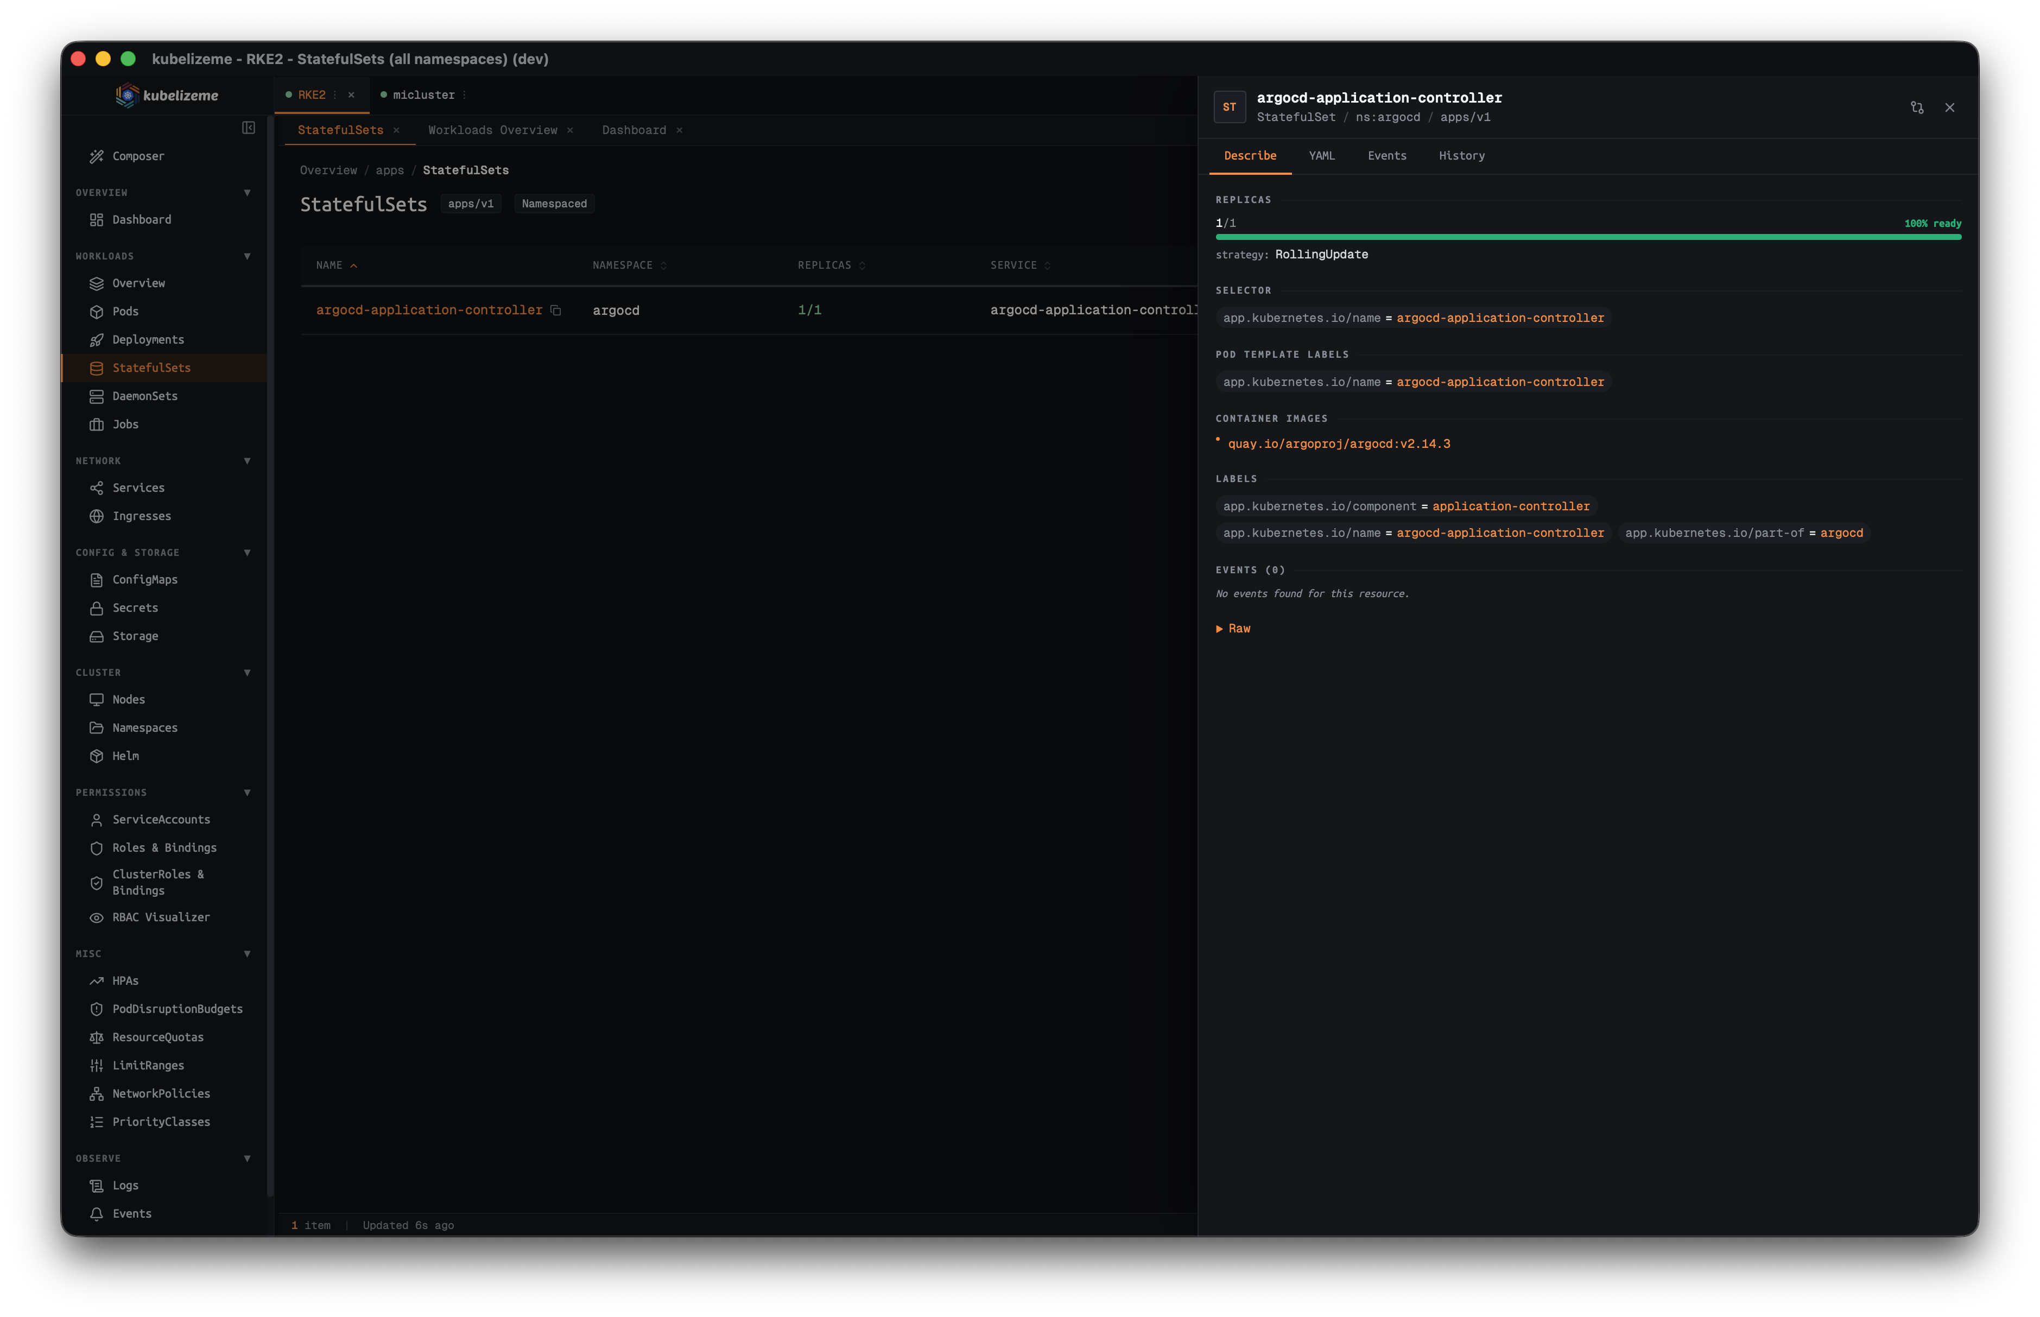Click the Storage drive icon

coord(97,636)
